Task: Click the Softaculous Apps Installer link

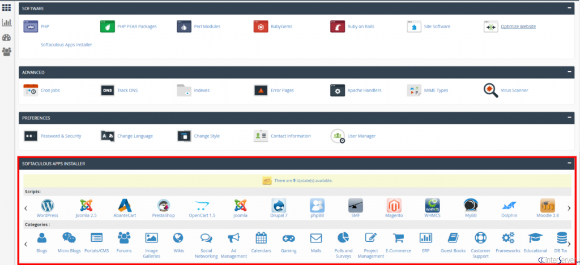Action: pyautogui.click(x=66, y=45)
